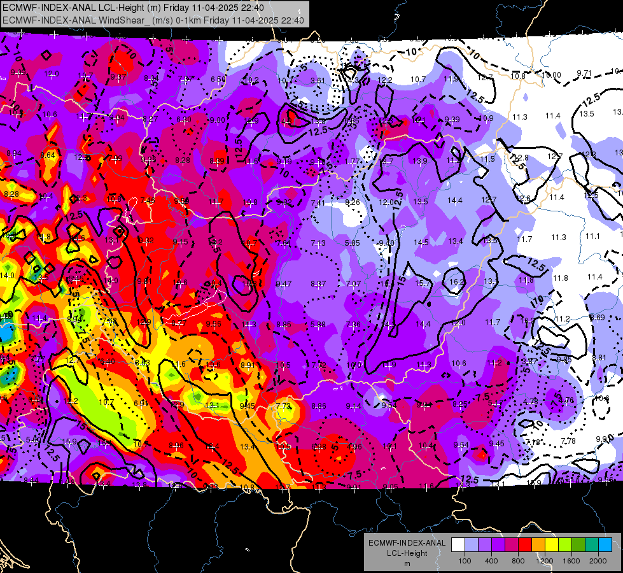Viewport: 623px width, 573px height.
Task: Click the 8.64 wind shear value
Action: coord(48,155)
